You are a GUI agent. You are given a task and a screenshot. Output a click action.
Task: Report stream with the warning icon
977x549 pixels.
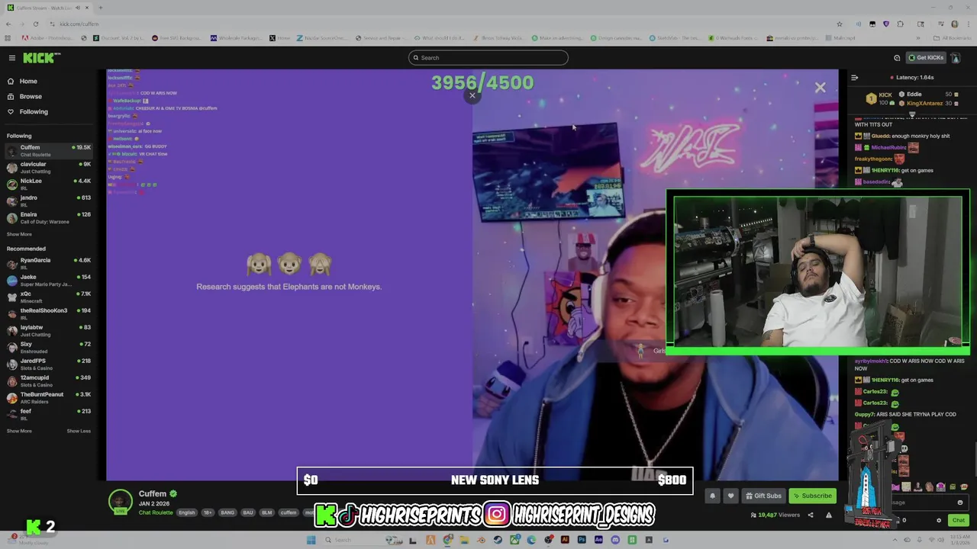pos(829,515)
